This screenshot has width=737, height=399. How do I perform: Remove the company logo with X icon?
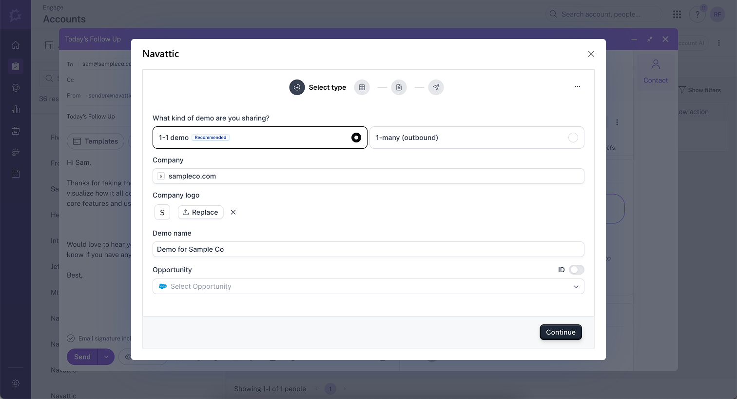click(x=233, y=212)
